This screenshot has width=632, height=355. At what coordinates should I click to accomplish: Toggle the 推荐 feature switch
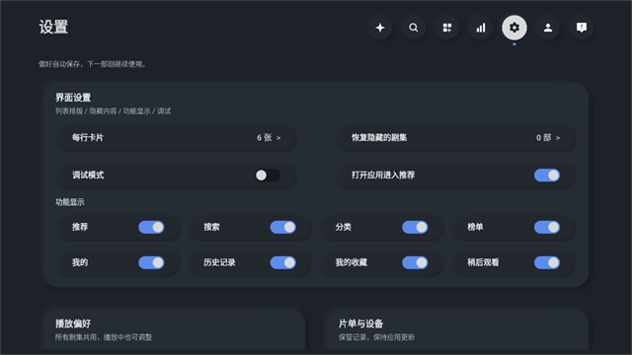[151, 227]
